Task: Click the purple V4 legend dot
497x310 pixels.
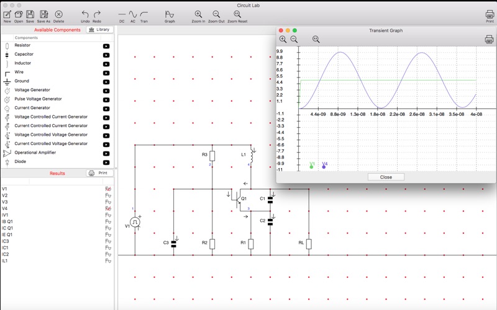Action: coord(324,167)
